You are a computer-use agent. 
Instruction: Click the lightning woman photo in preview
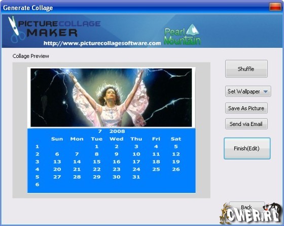coord(111,98)
